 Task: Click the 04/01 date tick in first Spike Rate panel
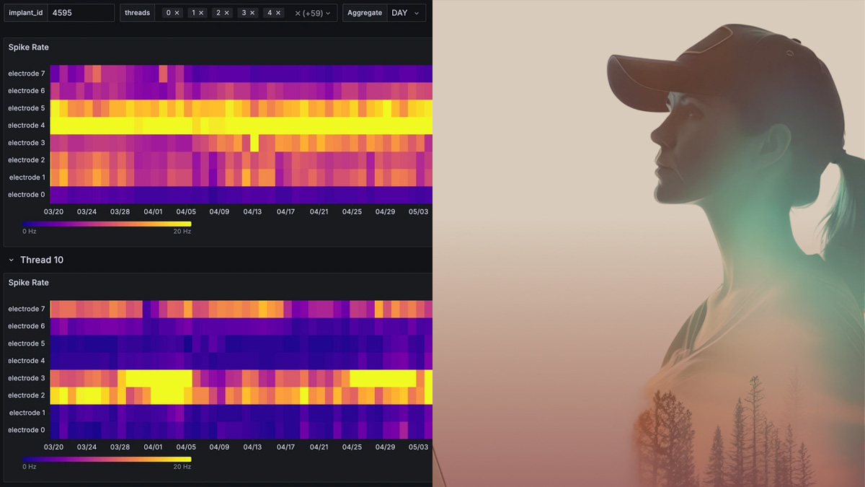[153, 212]
